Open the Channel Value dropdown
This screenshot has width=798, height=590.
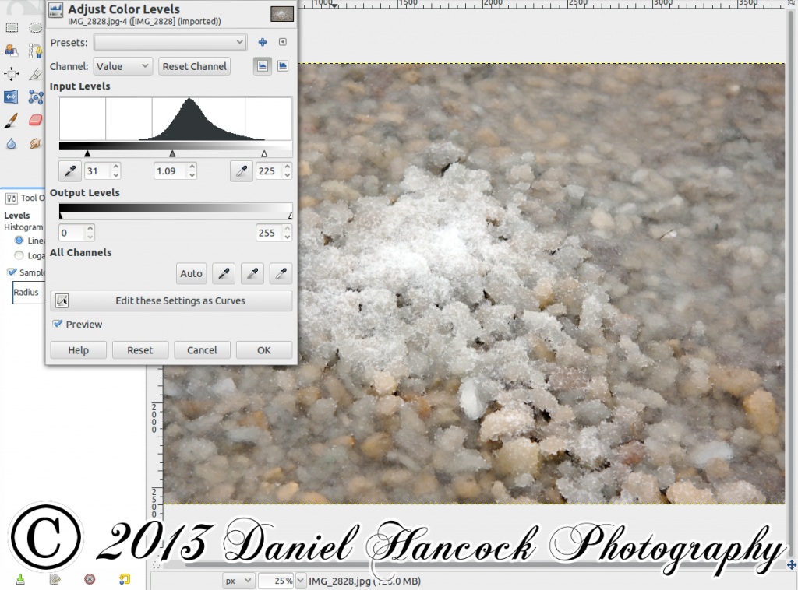click(122, 66)
